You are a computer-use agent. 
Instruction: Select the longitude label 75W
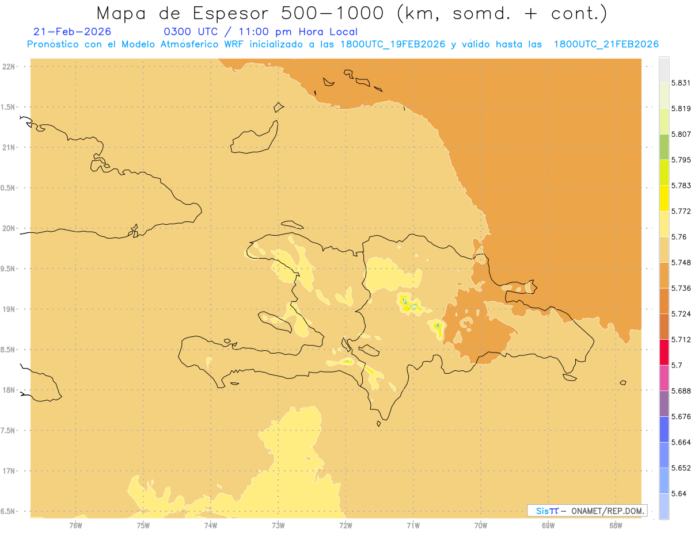pyautogui.click(x=143, y=525)
